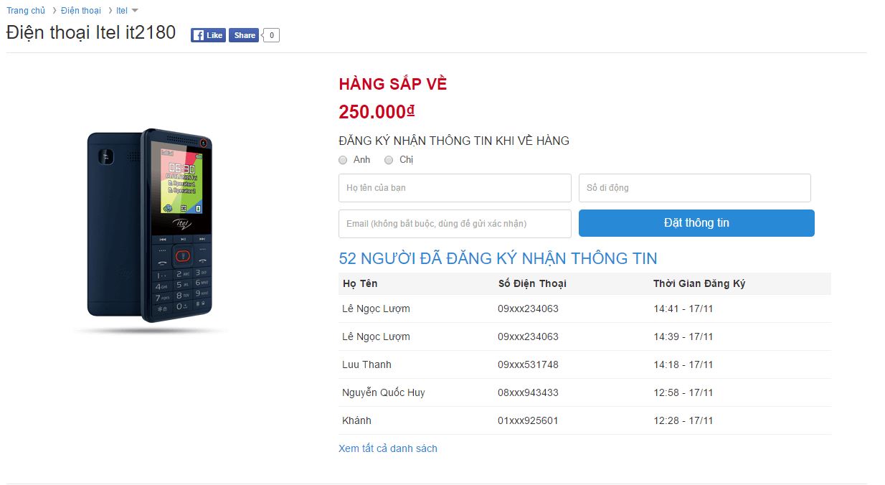Click the "Số di động" input field
This screenshot has width=885, height=485.
tap(694, 188)
